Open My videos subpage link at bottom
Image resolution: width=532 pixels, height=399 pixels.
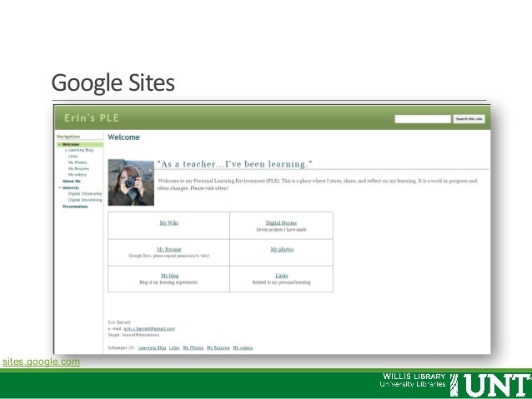[243, 348]
